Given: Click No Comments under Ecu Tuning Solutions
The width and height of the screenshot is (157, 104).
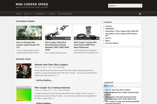Looking at the screenshot, I should [x=64, y=90].
